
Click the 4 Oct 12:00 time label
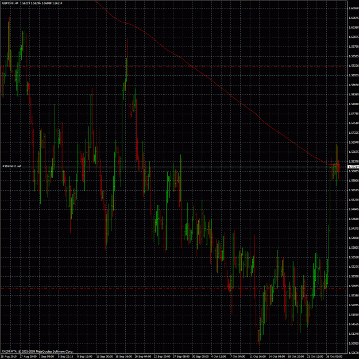219,357
